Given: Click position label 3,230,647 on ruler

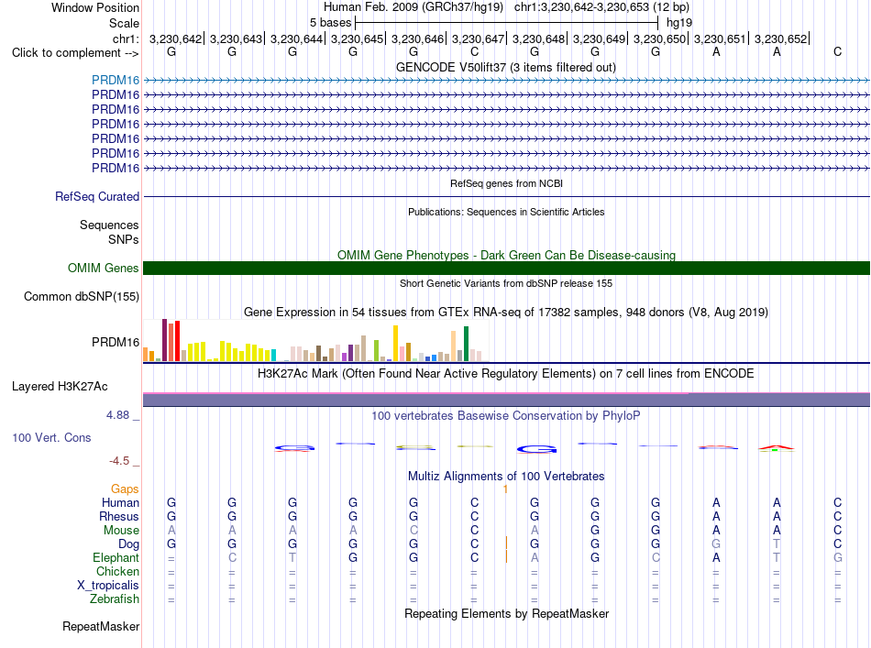Looking at the screenshot, I should 478,38.
